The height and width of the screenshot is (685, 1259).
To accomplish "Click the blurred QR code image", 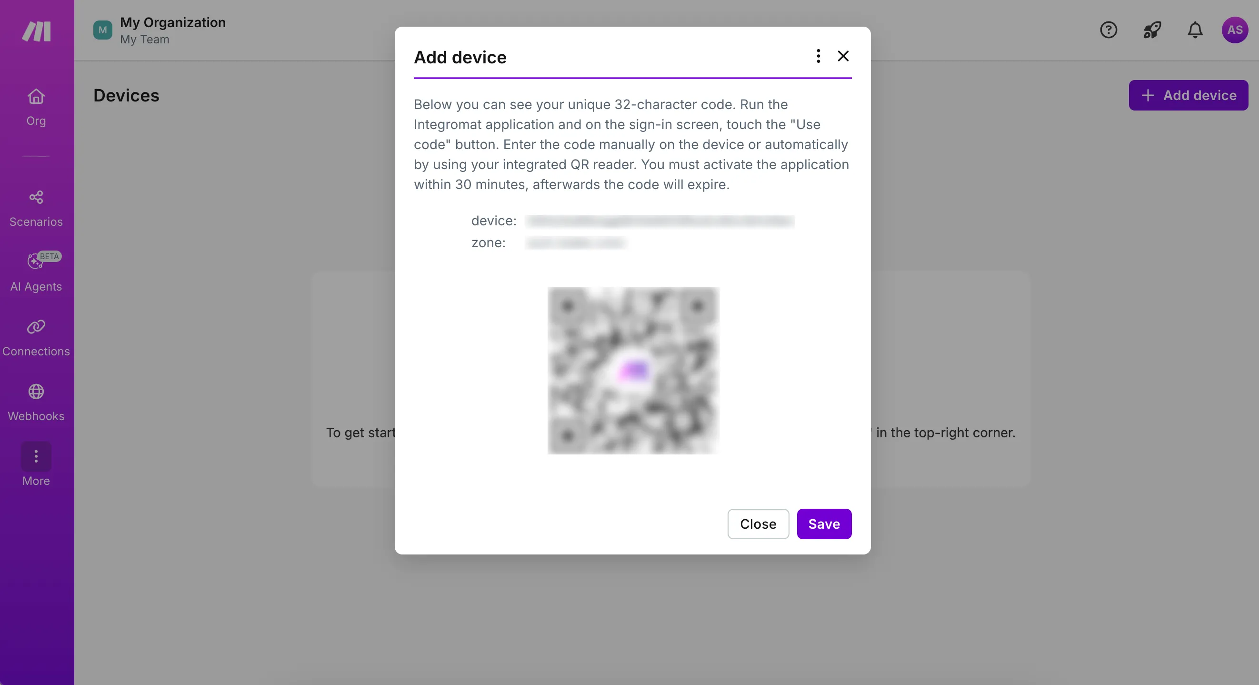I will [633, 370].
